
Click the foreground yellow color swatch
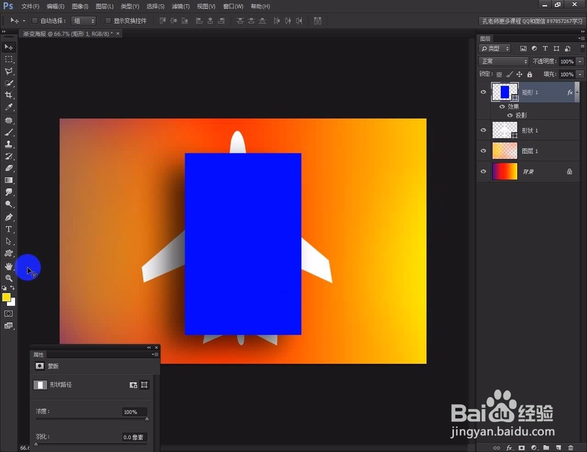click(6, 297)
